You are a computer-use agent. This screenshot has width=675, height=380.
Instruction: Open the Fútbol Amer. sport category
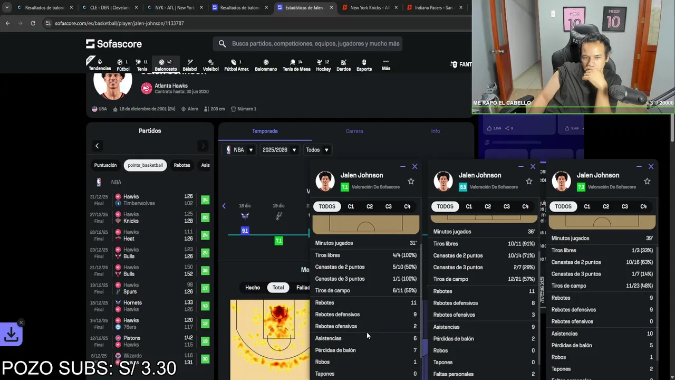coord(236,65)
